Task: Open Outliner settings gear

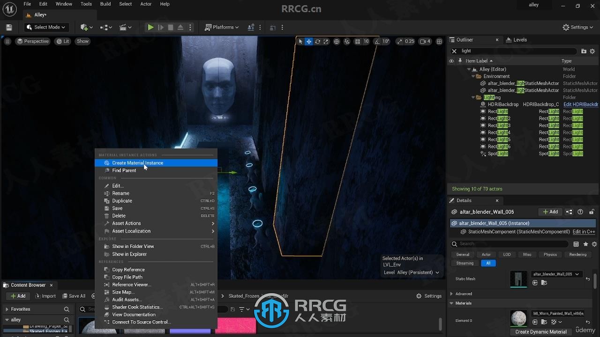Action: pyautogui.click(x=592, y=51)
